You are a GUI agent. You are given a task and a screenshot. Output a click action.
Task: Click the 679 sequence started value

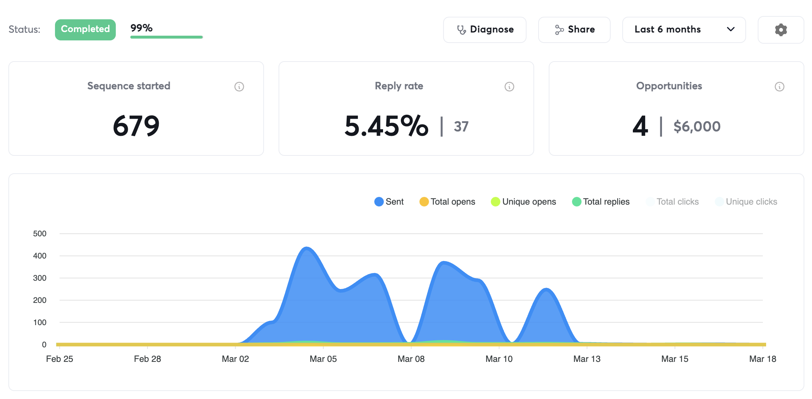point(136,126)
